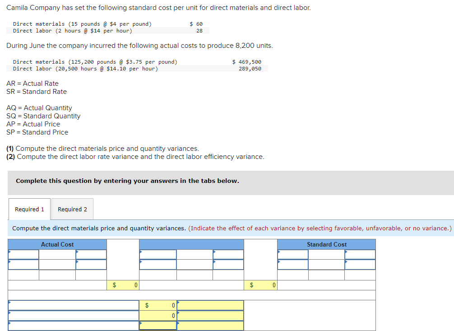Open first-row left dropdown in unlabeled middle section

click(158, 255)
